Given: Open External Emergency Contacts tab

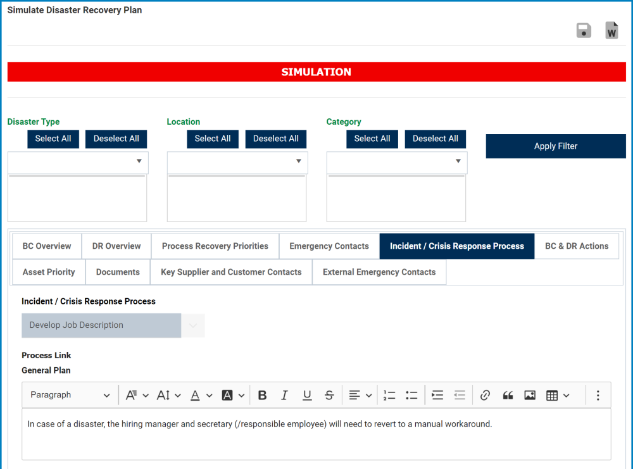Looking at the screenshot, I should pyautogui.click(x=379, y=272).
